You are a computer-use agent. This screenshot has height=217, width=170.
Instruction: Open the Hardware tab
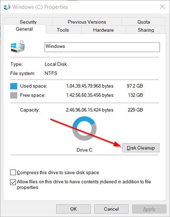pos(103,30)
